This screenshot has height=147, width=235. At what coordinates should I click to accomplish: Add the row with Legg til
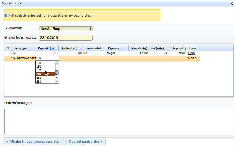pos(192,58)
